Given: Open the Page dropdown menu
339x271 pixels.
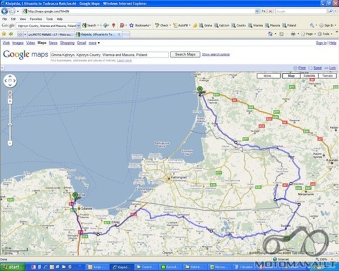Looking at the screenshot, I should tap(308, 34).
